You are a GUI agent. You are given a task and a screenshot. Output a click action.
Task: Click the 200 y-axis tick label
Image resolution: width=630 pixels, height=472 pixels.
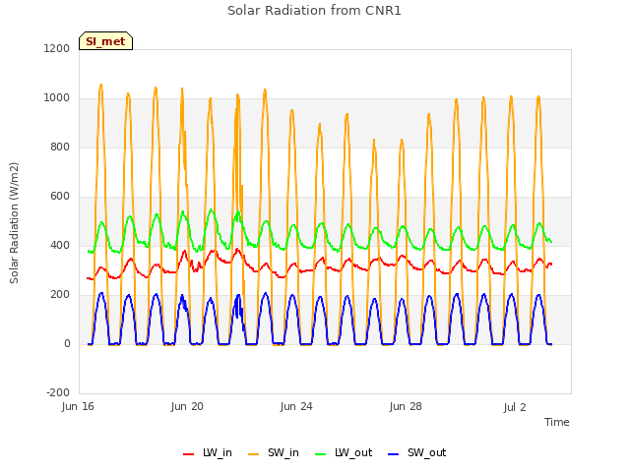60,295
